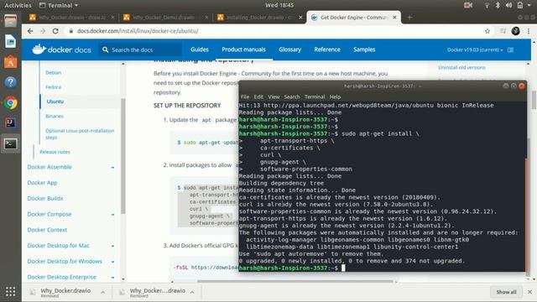Open Optional Linux post-installation steps
This screenshot has height=302, width=537.
tap(80, 134)
